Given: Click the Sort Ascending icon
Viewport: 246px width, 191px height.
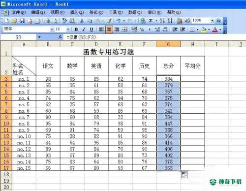Looking at the screenshot, I should [x=162, y=21].
